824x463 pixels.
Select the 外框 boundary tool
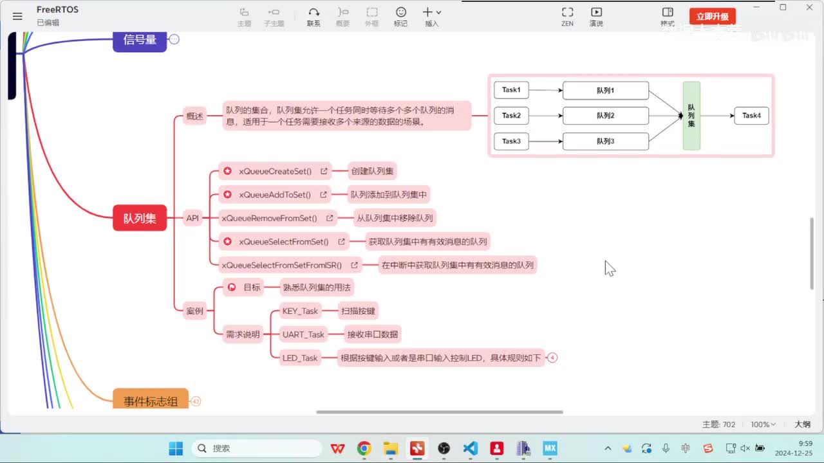pos(371,17)
